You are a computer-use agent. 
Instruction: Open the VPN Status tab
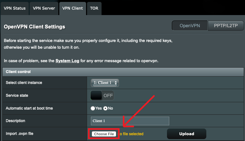(x=15, y=8)
